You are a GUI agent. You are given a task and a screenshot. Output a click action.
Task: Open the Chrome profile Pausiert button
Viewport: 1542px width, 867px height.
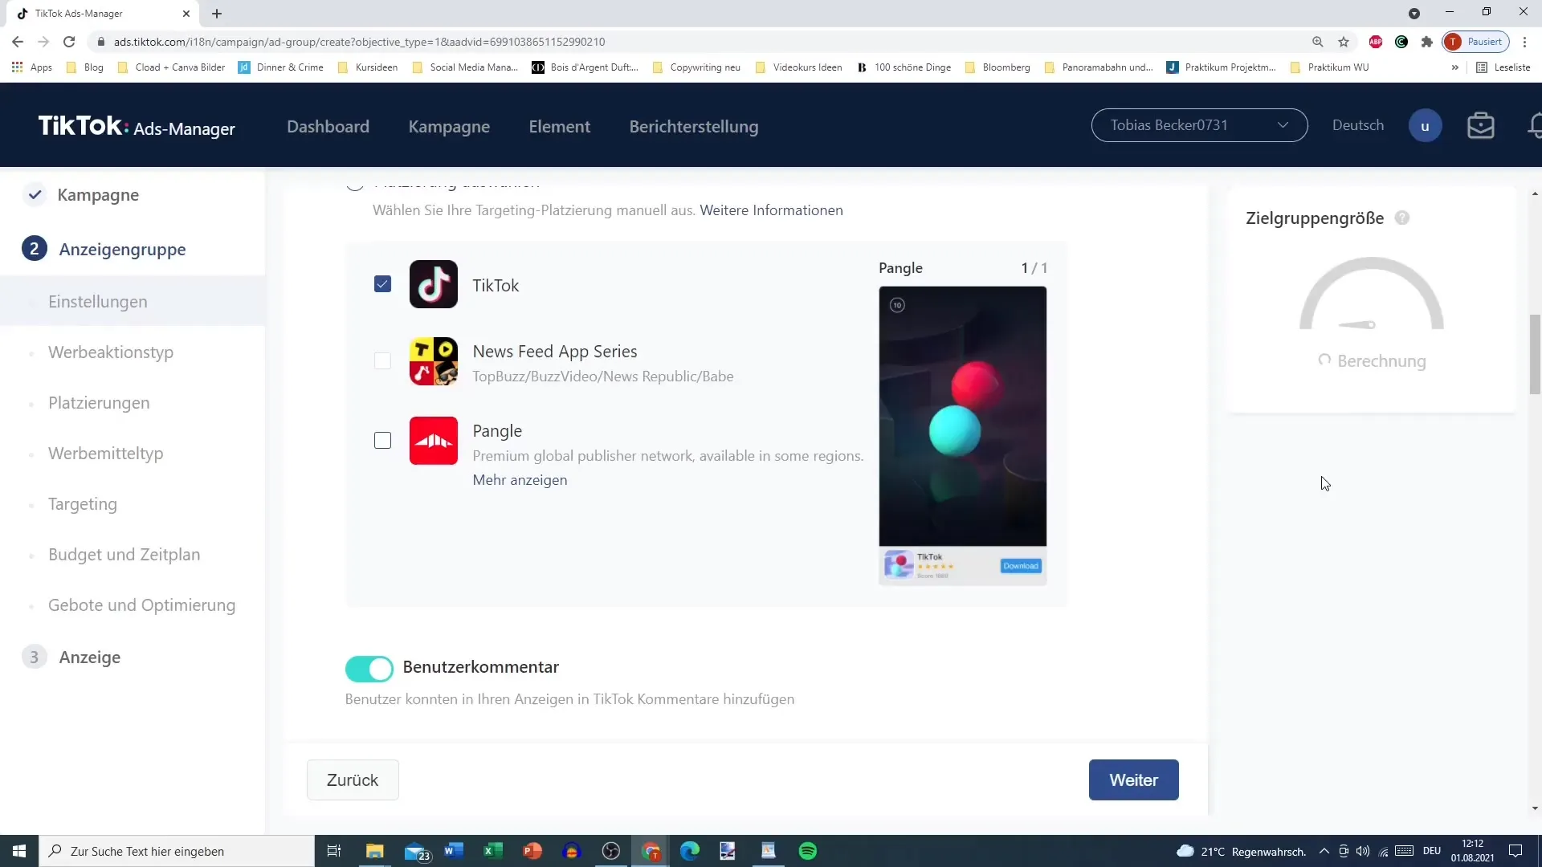point(1476,42)
